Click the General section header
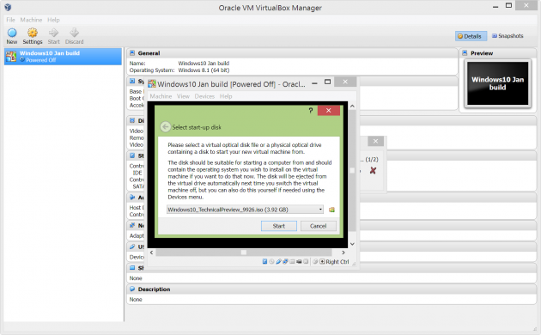The image size is (541, 335). (292, 53)
